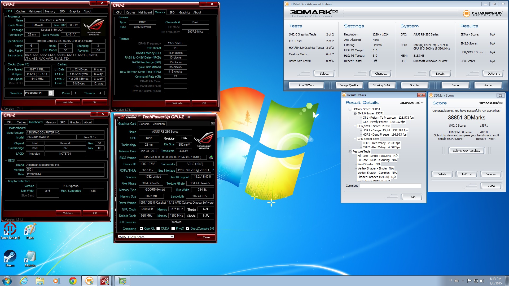Screen dimensions: 509x286
Task: Launch Google Chrome from the taskbar
Action: [73, 281]
